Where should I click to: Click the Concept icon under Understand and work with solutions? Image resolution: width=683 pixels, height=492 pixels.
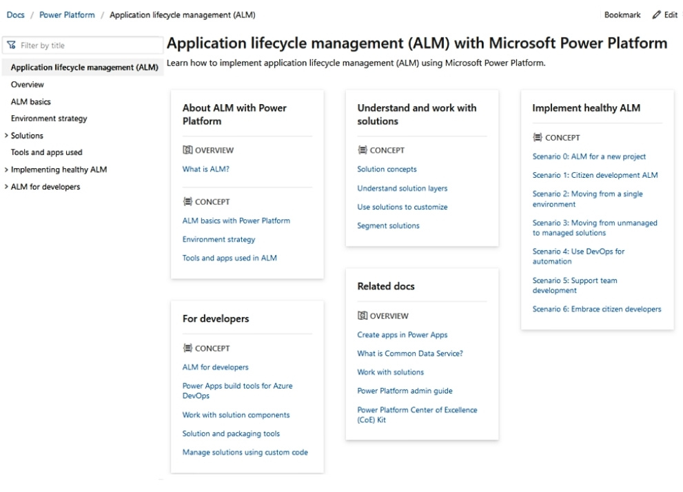[362, 150]
